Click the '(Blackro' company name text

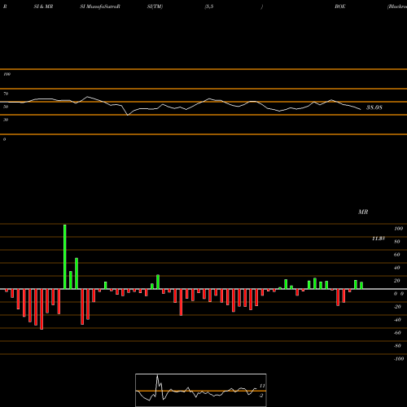397,7
